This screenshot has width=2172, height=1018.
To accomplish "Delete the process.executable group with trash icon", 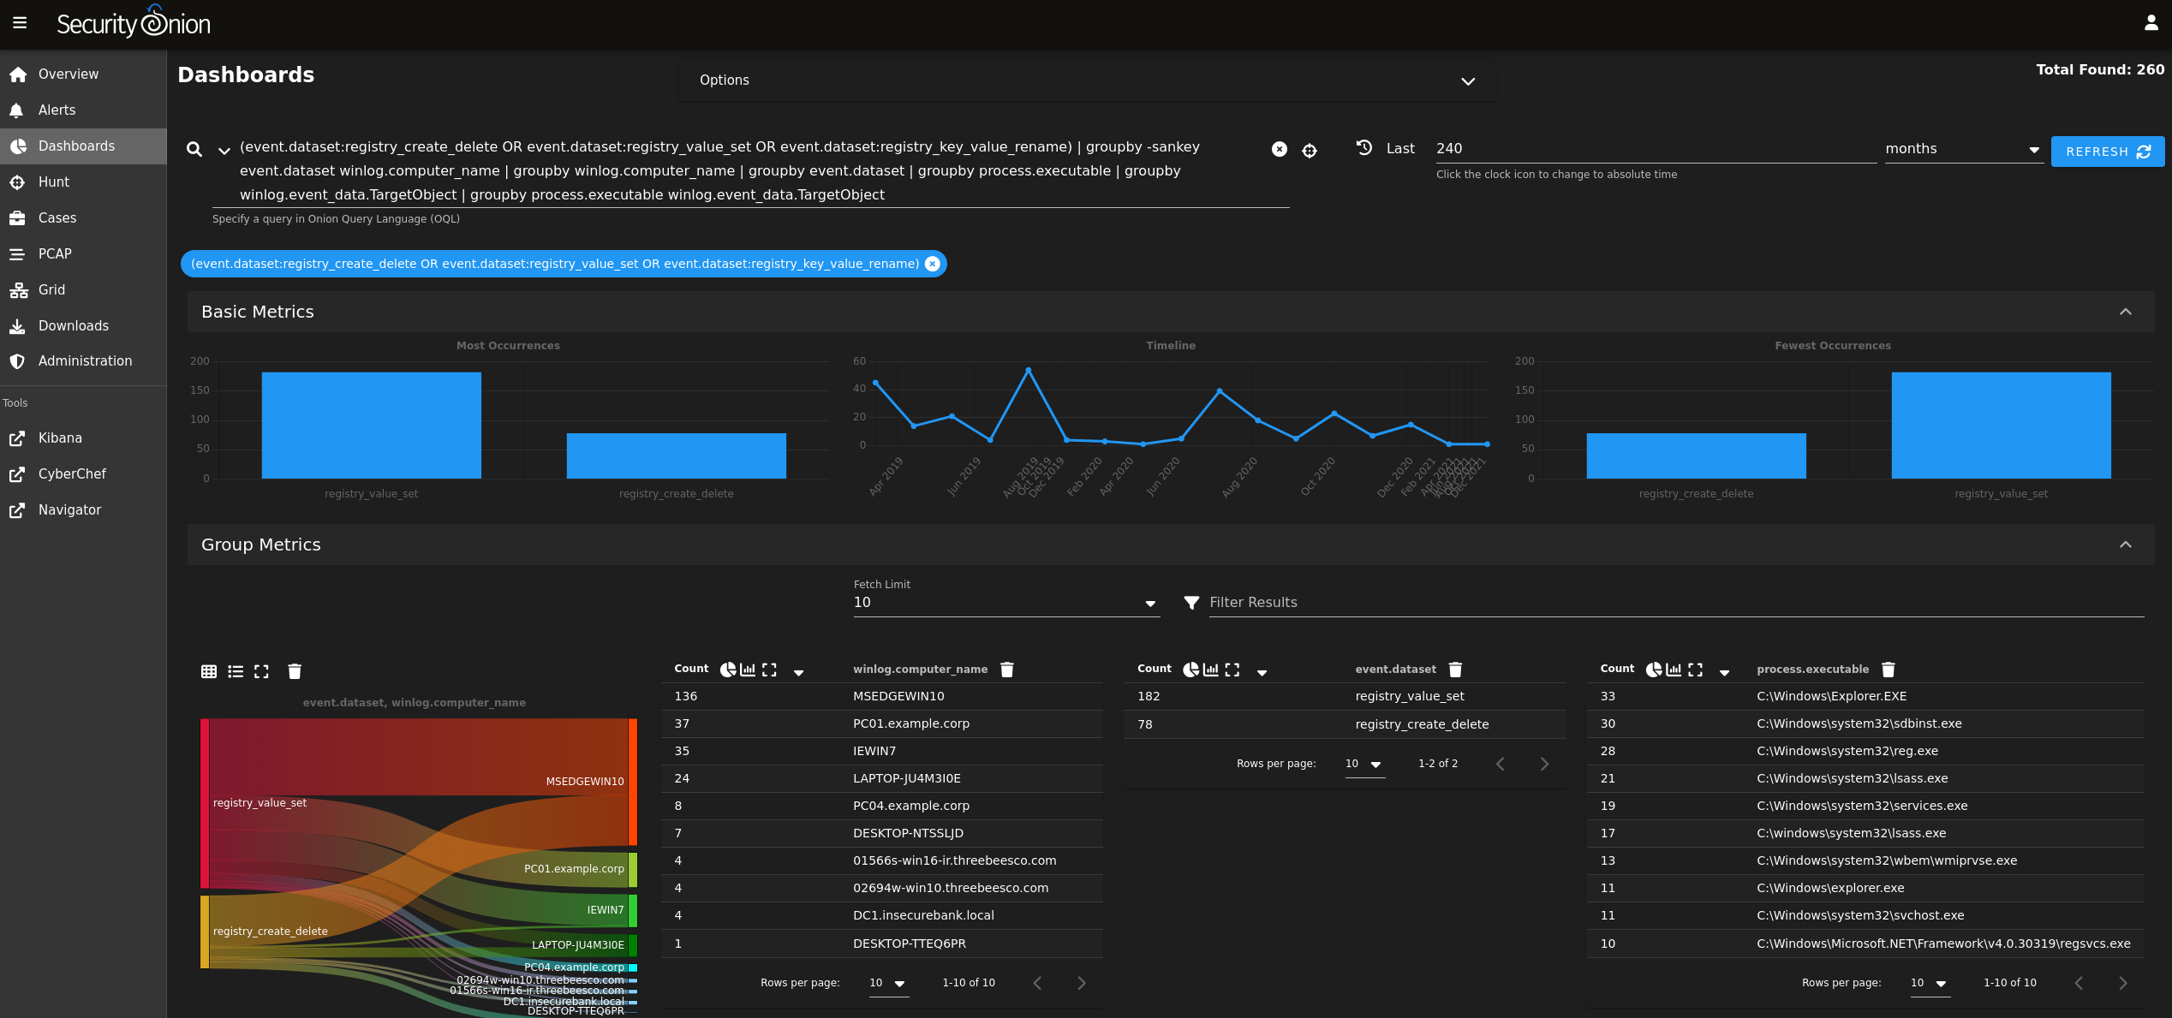I will pos(1888,670).
